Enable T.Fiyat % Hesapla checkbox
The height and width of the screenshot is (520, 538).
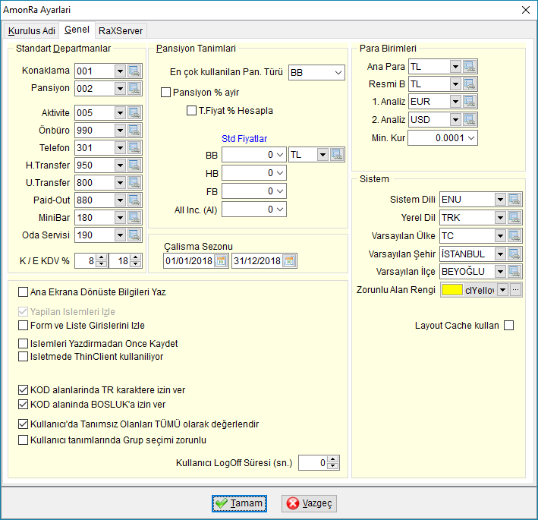click(191, 111)
